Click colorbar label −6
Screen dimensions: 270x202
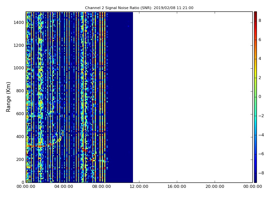(x=261, y=154)
